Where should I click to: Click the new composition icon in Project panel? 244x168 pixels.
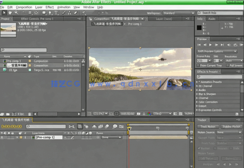(x=14, y=114)
